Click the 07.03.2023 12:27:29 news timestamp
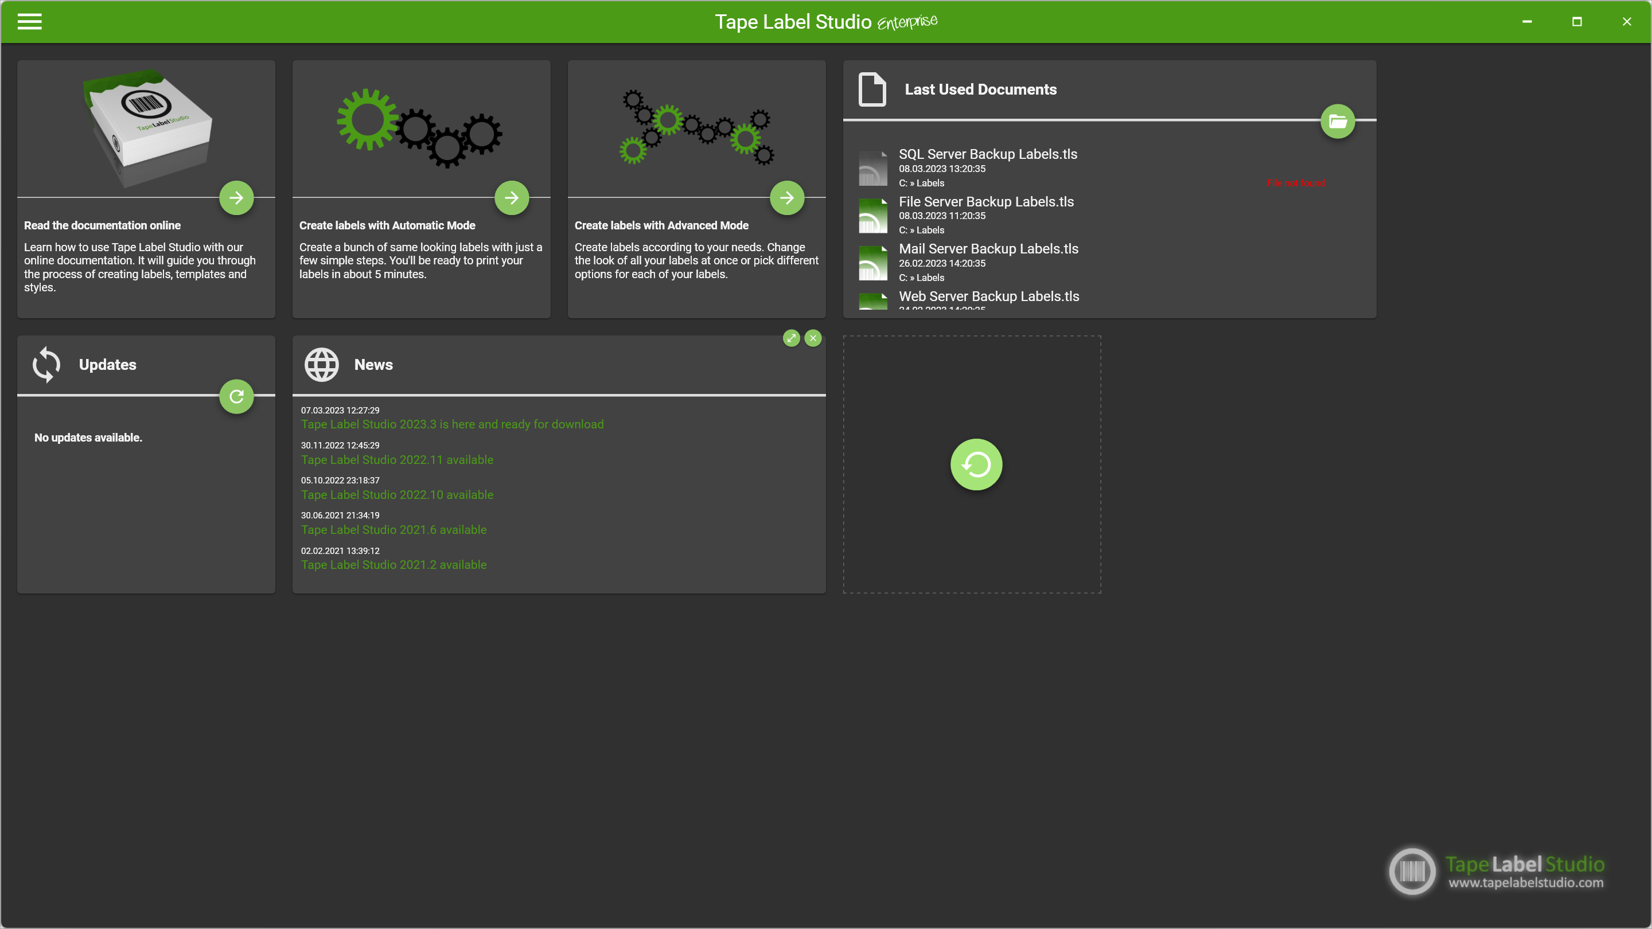1652x929 pixels. (x=340, y=411)
